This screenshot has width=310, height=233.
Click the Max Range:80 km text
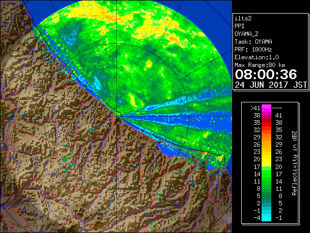point(260,65)
